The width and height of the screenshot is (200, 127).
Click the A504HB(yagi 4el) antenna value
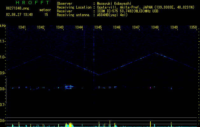click(112, 15)
